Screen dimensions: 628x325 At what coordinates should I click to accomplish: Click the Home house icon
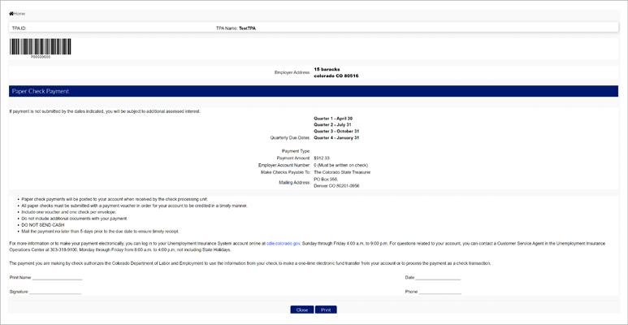tap(11, 14)
